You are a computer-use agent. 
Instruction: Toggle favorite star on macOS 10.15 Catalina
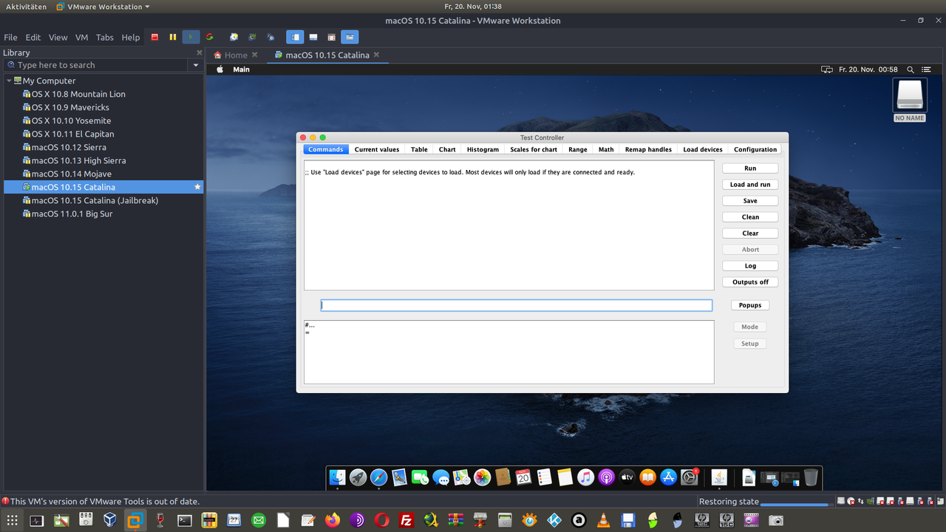click(x=197, y=187)
